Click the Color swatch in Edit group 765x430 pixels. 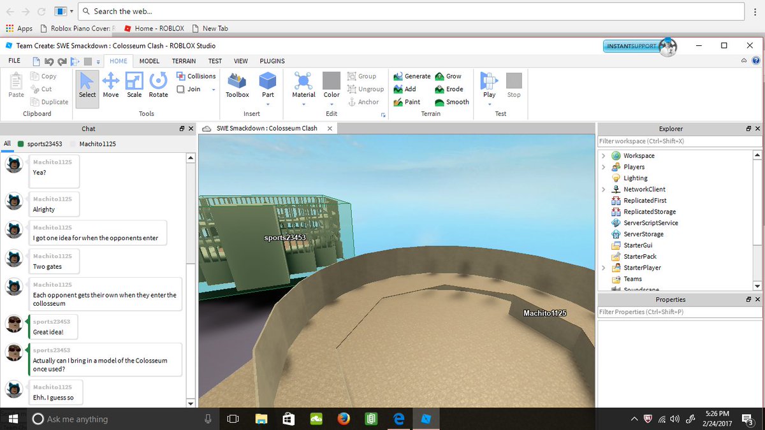[331, 81]
